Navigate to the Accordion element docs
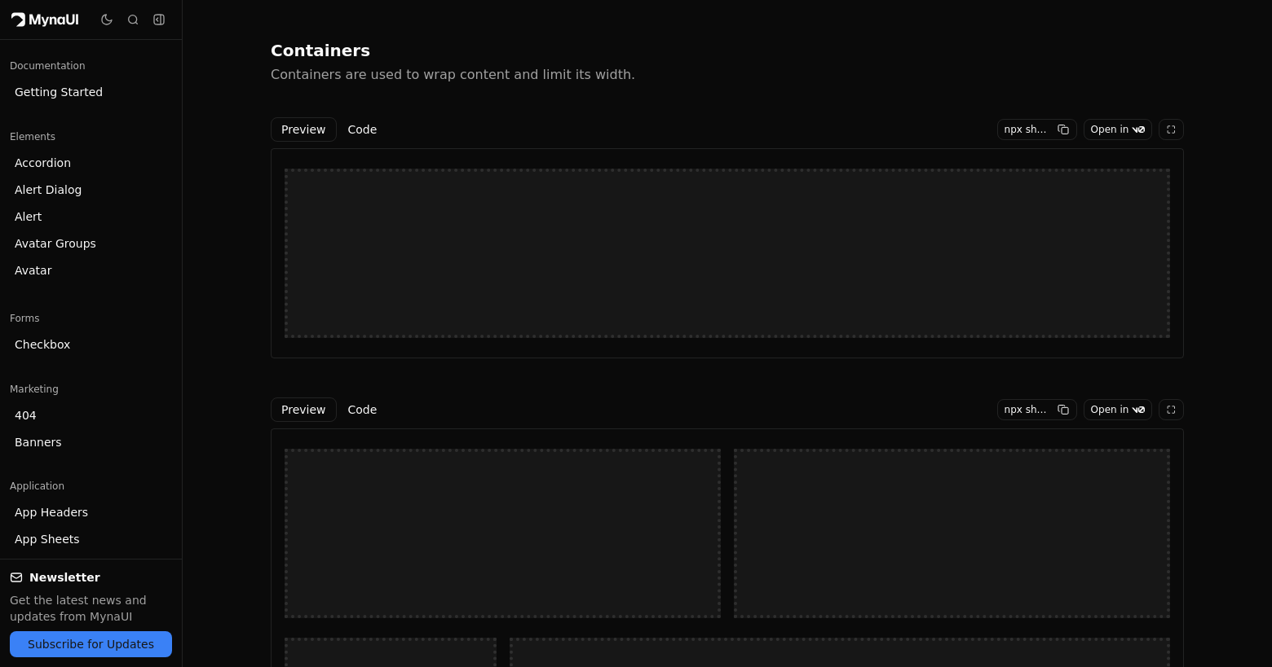Screen dimensions: 1272x667 click(42, 163)
